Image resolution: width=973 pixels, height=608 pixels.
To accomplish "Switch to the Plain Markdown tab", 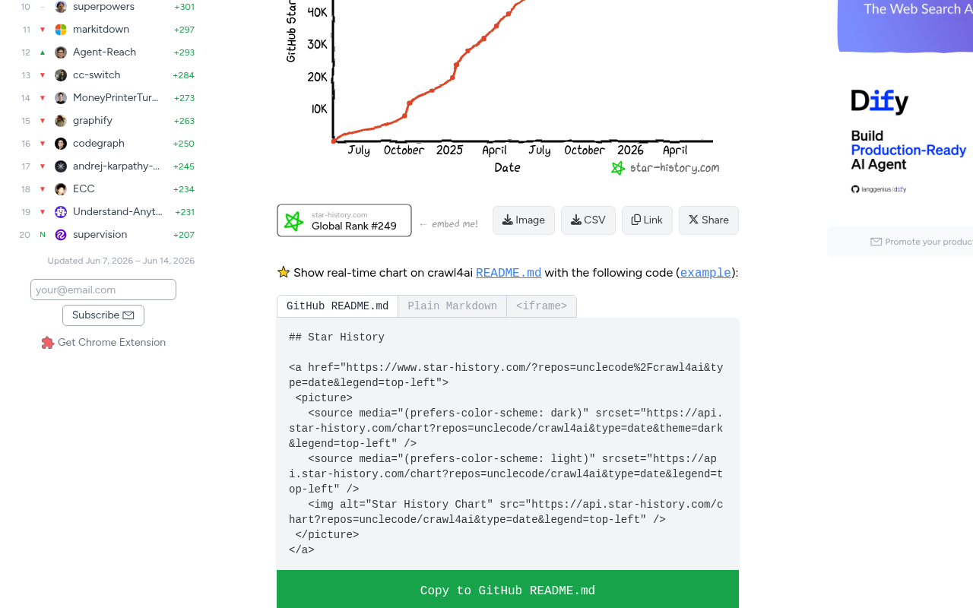I will tap(452, 306).
